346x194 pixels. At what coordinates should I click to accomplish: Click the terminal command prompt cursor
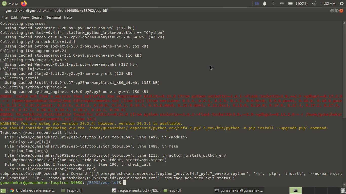[x=124, y=183]
